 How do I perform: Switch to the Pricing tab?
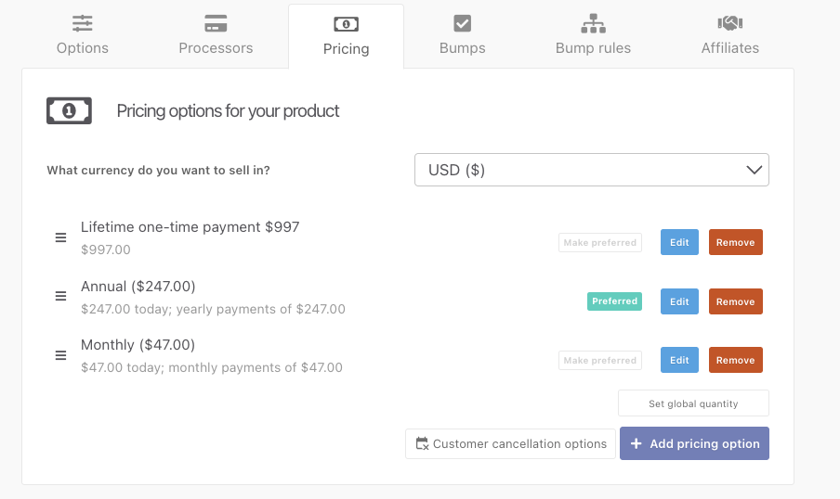[346, 37]
